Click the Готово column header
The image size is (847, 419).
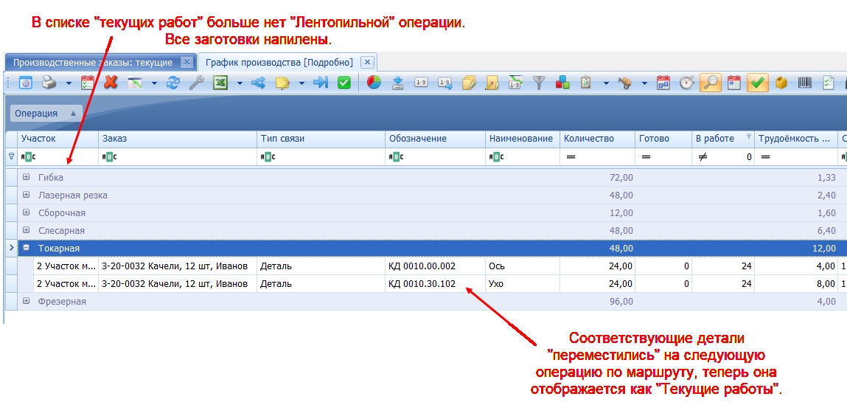(663, 139)
